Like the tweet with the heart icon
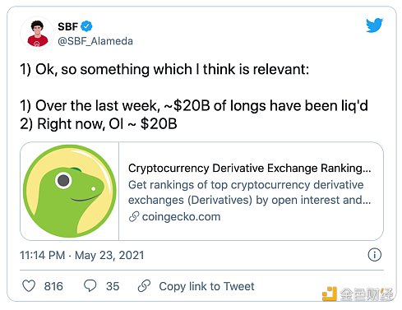The height and width of the screenshot is (310, 402). click(29, 286)
